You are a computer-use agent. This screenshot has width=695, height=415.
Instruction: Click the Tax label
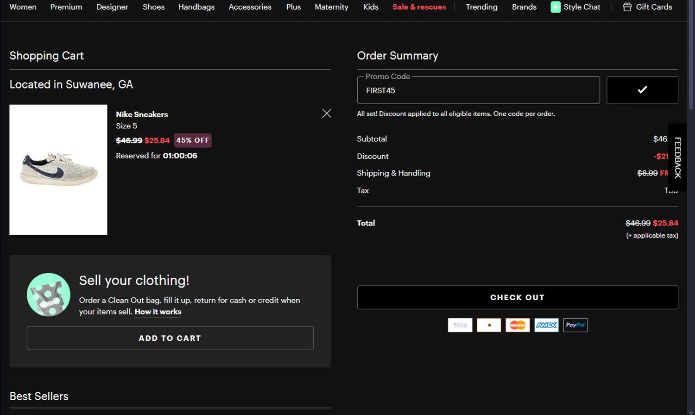point(363,190)
